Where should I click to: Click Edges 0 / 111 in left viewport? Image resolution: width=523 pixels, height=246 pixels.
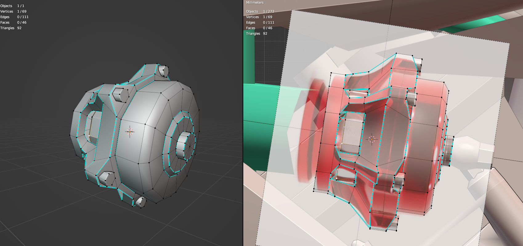14,17
